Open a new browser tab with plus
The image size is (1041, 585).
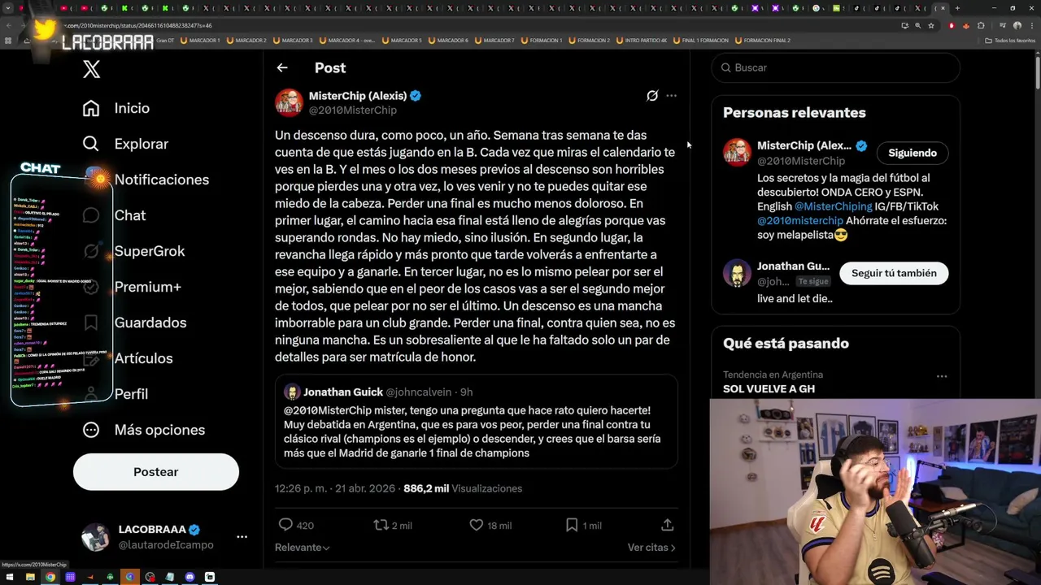click(957, 8)
